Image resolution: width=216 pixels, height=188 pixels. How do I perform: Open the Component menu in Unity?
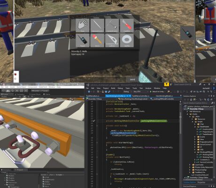[32, 87]
